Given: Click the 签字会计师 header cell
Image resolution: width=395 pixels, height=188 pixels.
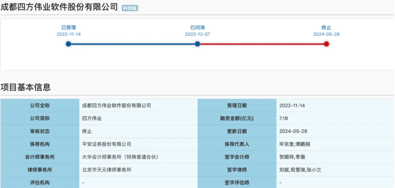Looking at the screenshot, I should coord(237,157).
